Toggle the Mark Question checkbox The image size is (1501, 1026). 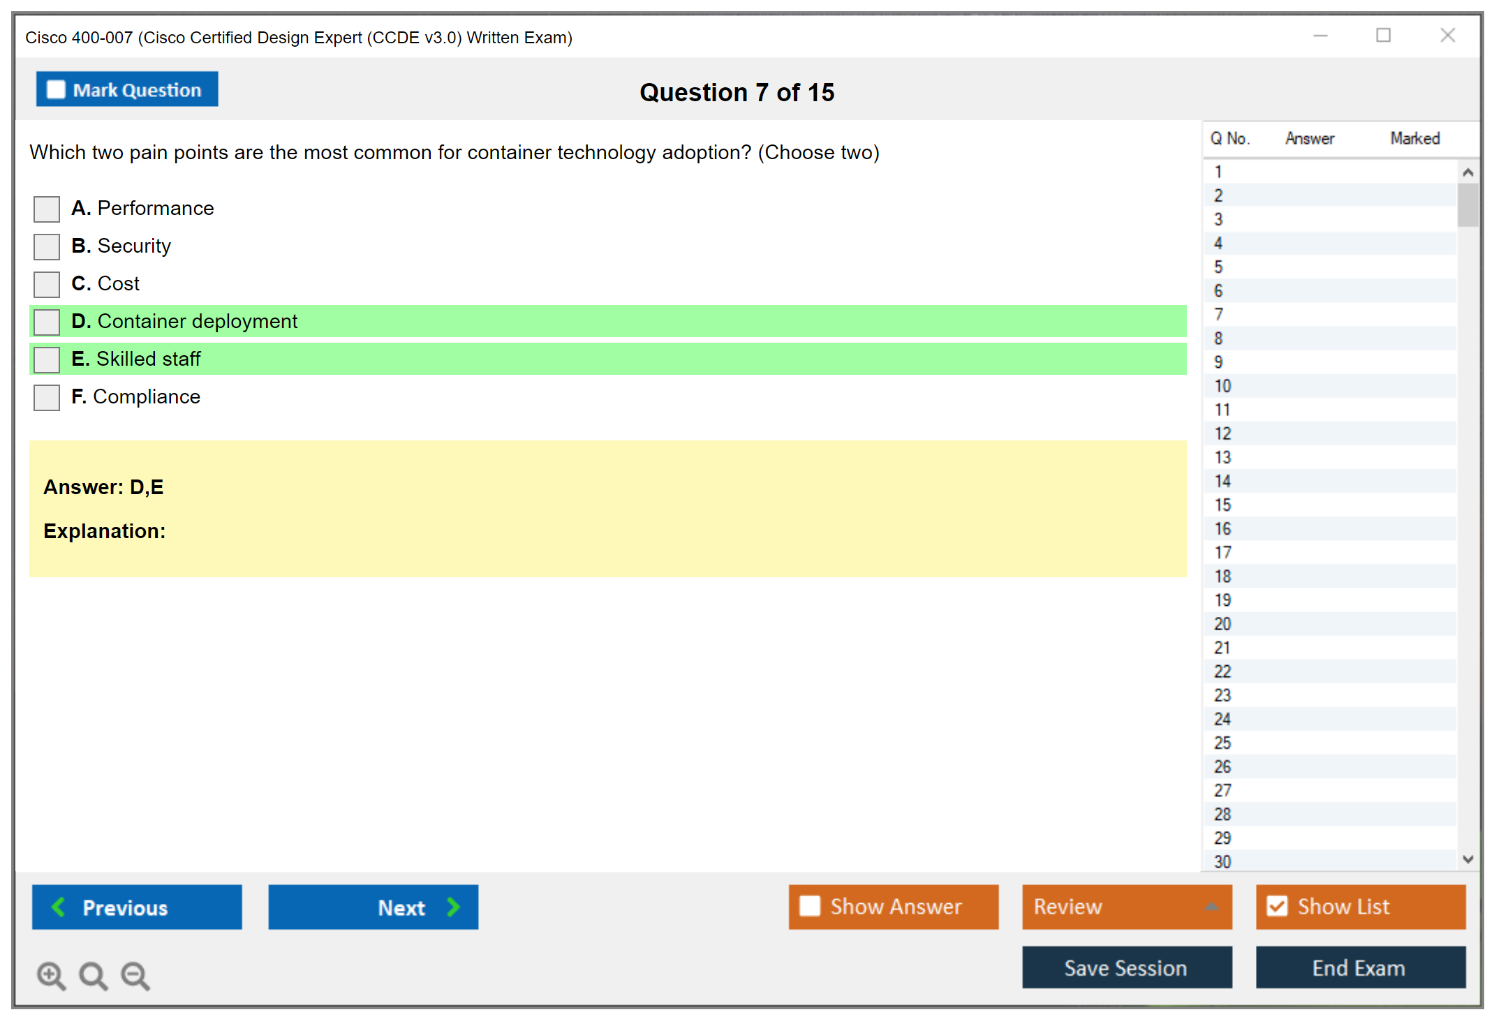[x=57, y=90]
